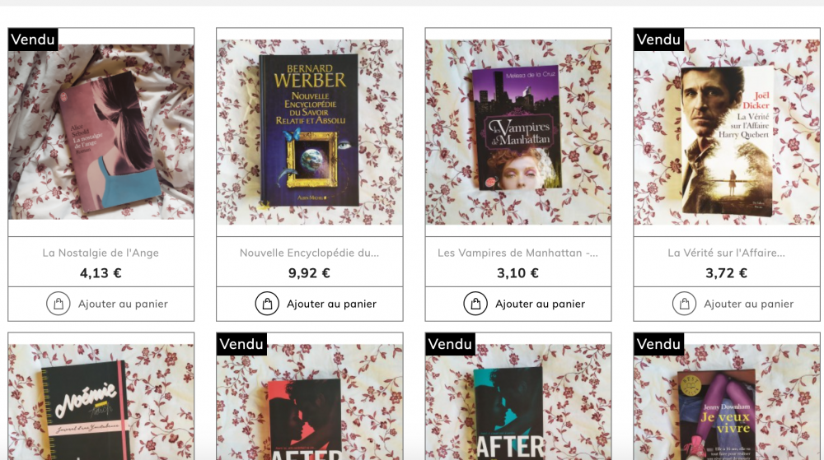
Task: Open the Les Vampires de Manhattan title link
Action: [x=518, y=253]
